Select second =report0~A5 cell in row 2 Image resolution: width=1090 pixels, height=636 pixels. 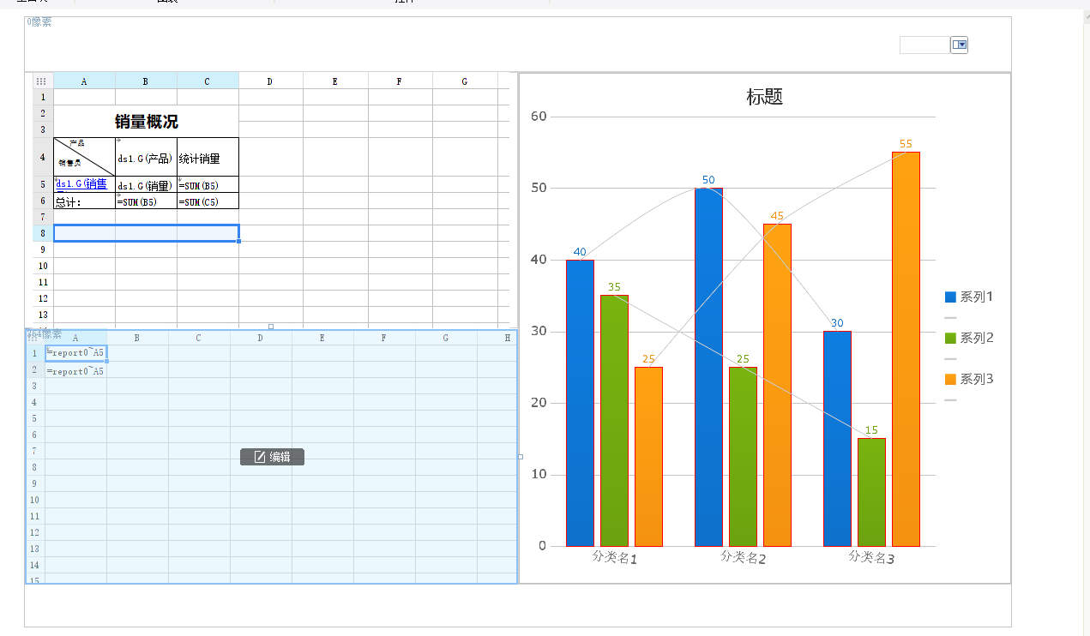75,370
